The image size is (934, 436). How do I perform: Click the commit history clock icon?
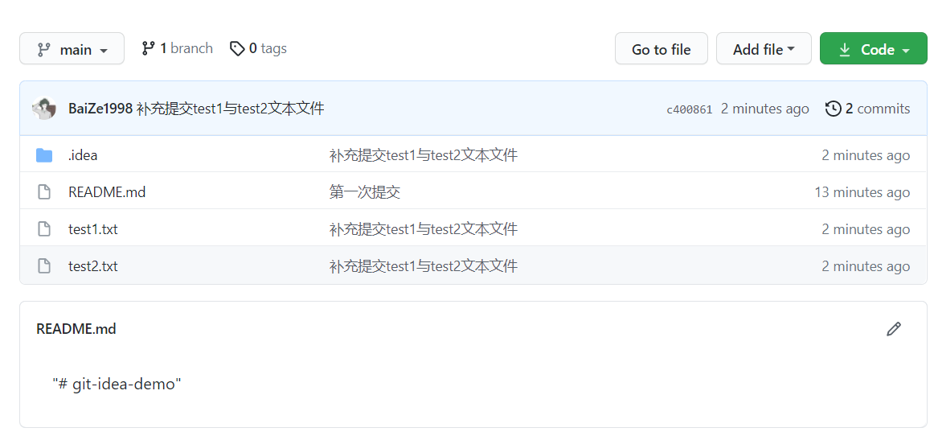pyautogui.click(x=834, y=109)
